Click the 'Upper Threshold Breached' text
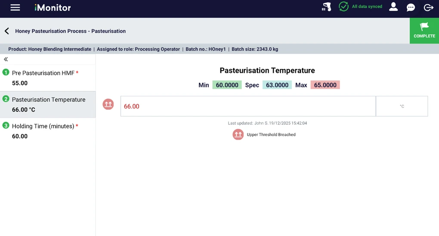Screen dimensions: 439x236 point(271,134)
